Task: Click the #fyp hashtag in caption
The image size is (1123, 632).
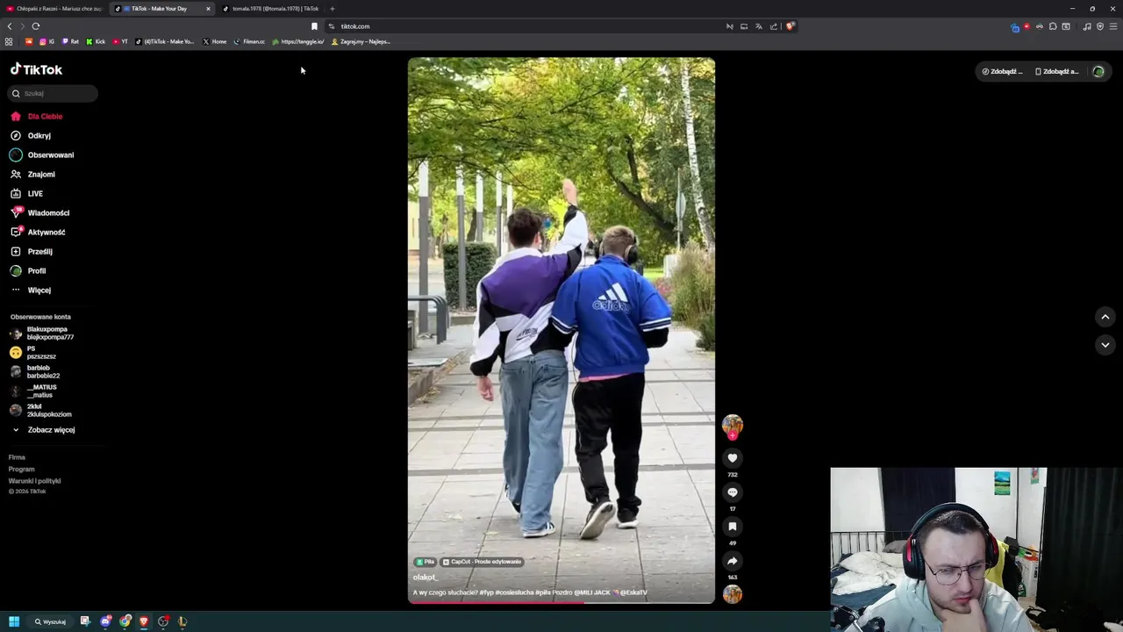Action: 486,592
